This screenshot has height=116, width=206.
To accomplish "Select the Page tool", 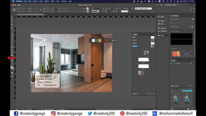I will [x=12, y=22].
